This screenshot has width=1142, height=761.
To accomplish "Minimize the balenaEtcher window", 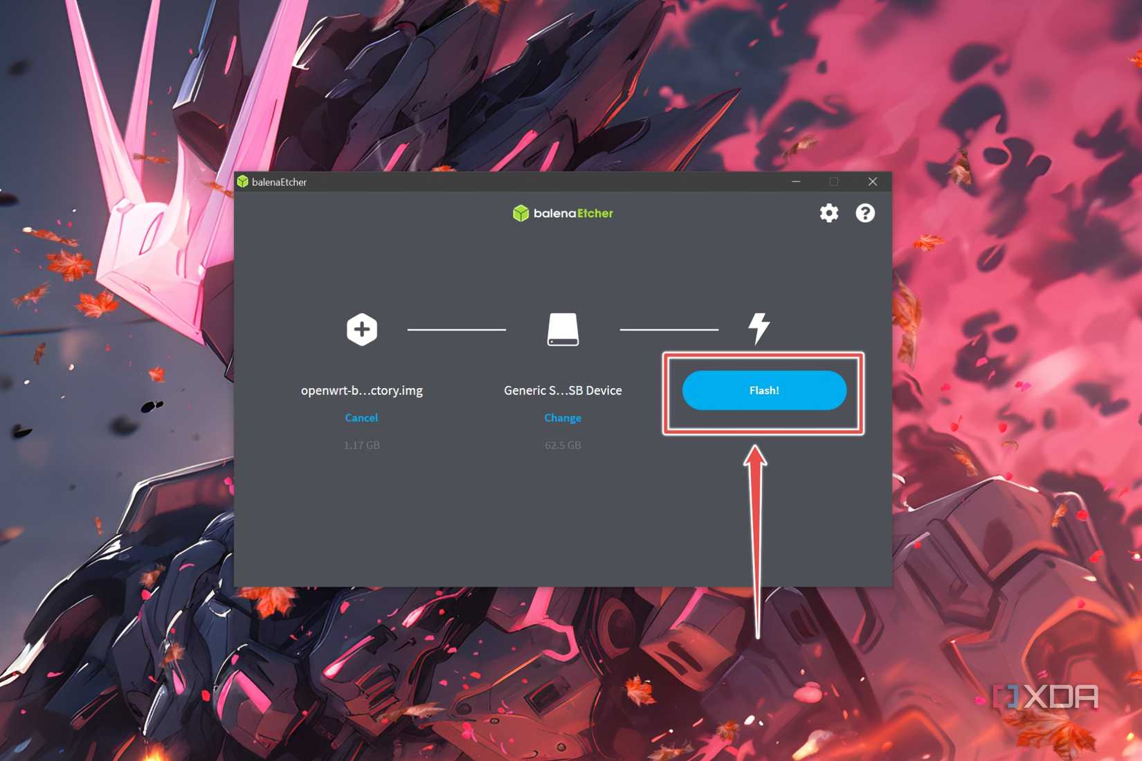I will click(796, 181).
